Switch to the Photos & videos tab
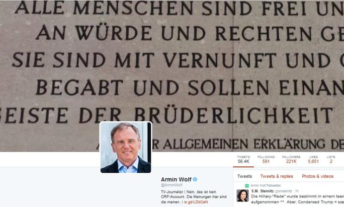 pyautogui.click(x=317, y=176)
